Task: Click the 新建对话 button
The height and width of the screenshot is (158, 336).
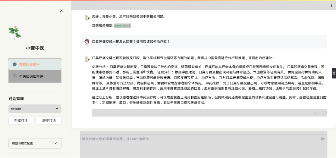Action: pyautogui.click(x=21, y=120)
